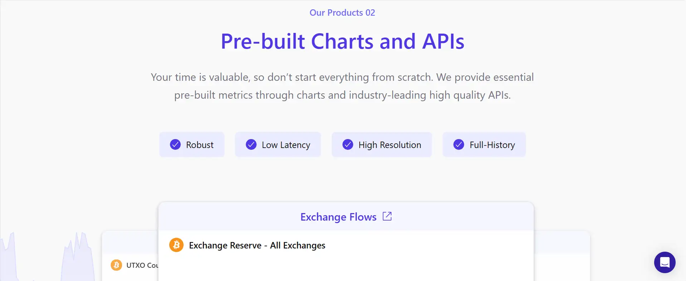Select the Low Latency feature label
Screen dimensions: 686x281
point(286,145)
